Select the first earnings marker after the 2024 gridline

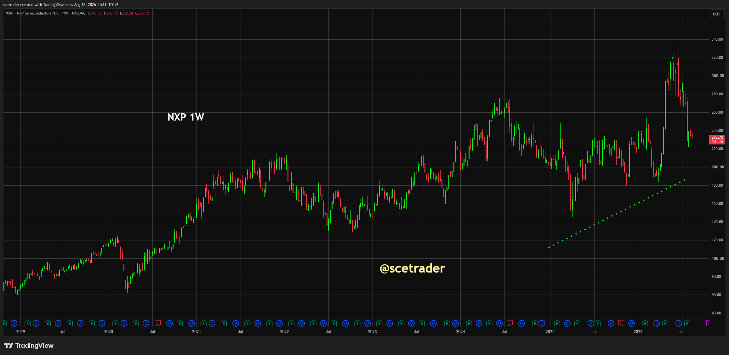(469, 323)
